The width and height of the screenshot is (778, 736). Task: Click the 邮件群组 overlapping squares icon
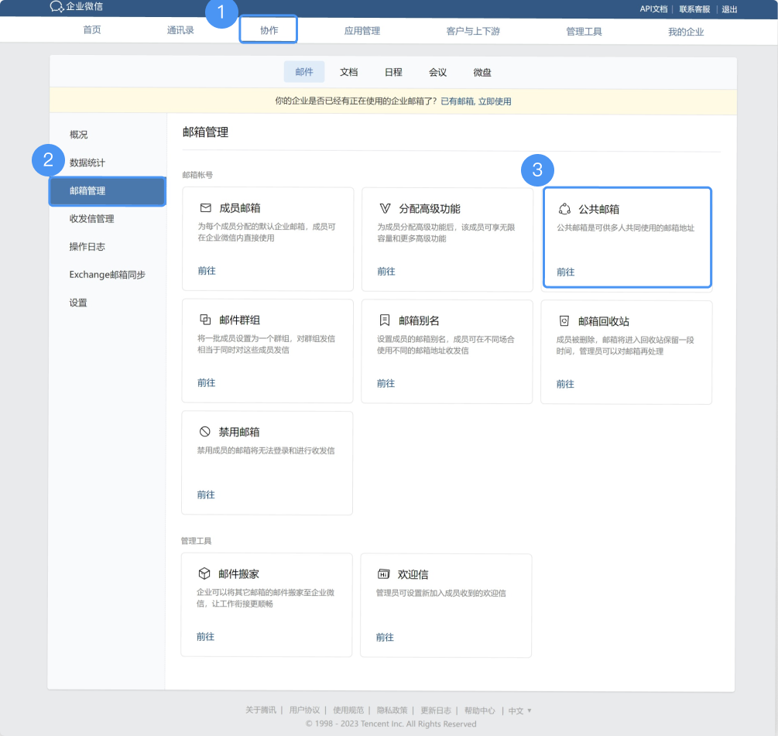point(205,320)
